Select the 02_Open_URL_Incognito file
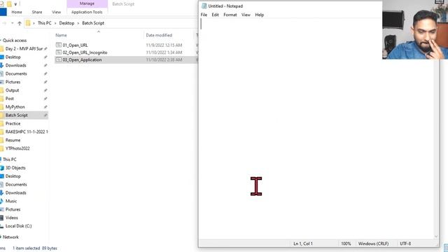Image resolution: width=448 pixels, height=252 pixels. pos(85,52)
